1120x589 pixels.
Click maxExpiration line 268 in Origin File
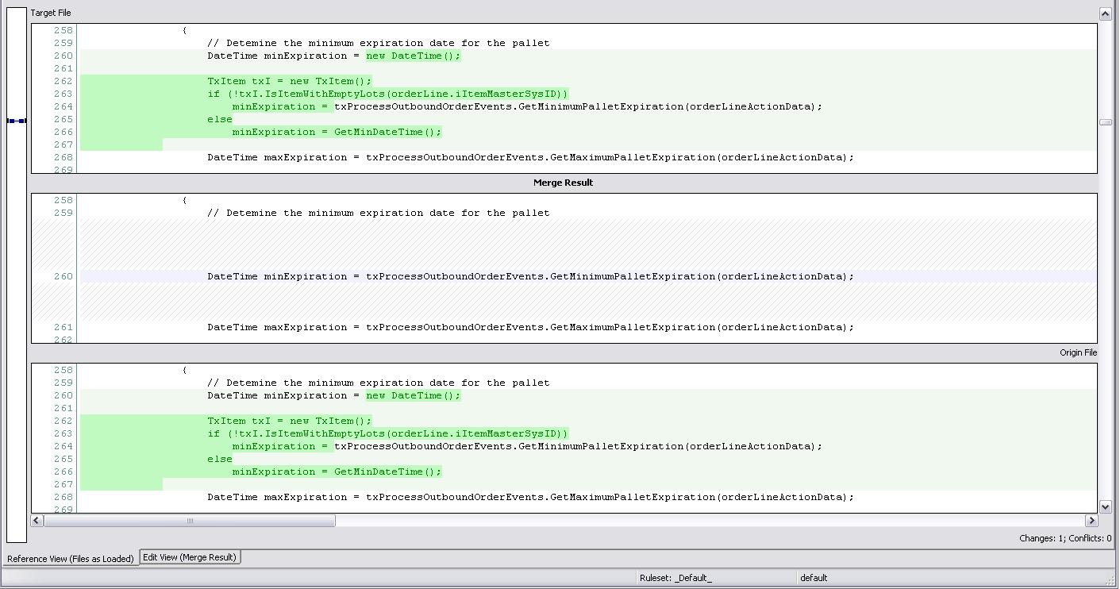click(531, 497)
